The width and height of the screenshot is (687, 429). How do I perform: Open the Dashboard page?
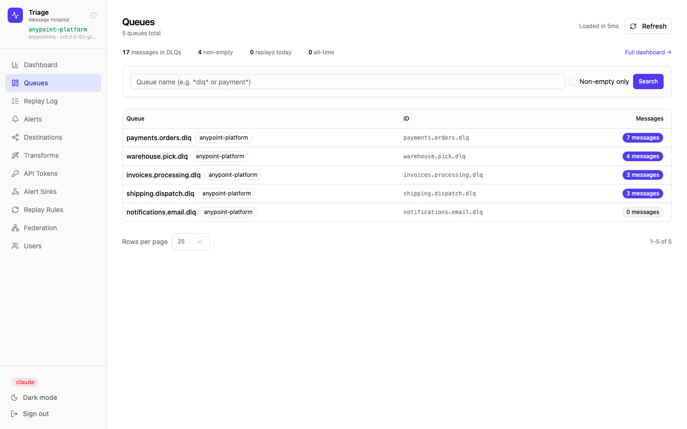tap(53, 65)
